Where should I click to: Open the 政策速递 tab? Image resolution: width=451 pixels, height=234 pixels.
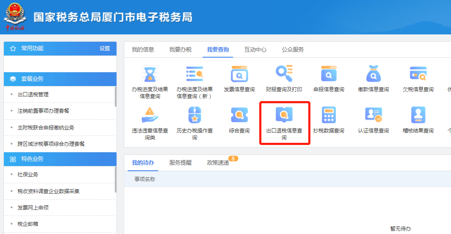point(218,163)
